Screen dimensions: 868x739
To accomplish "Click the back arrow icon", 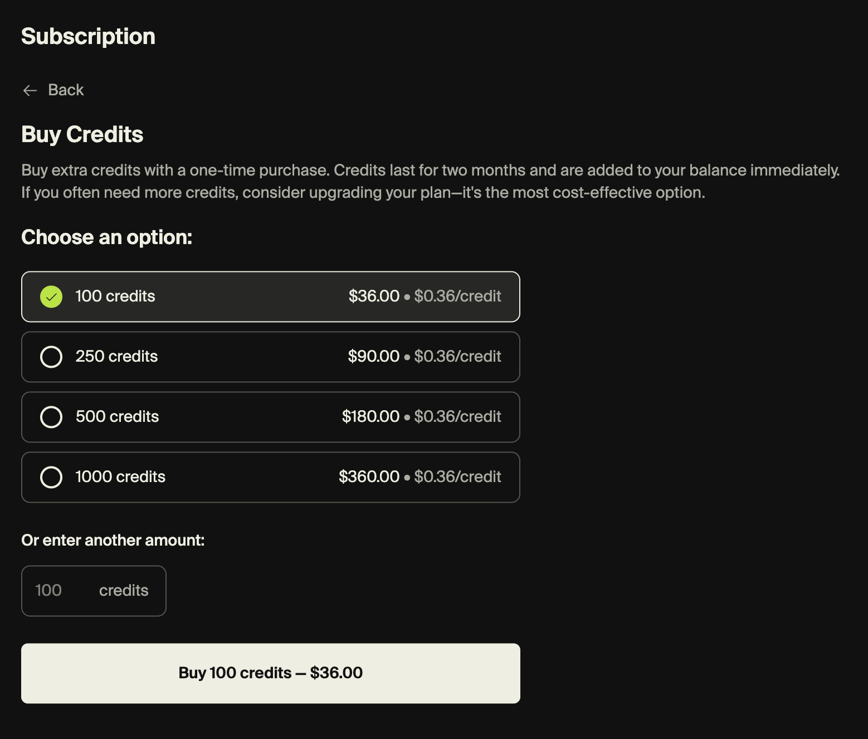I will click(30, 90).
